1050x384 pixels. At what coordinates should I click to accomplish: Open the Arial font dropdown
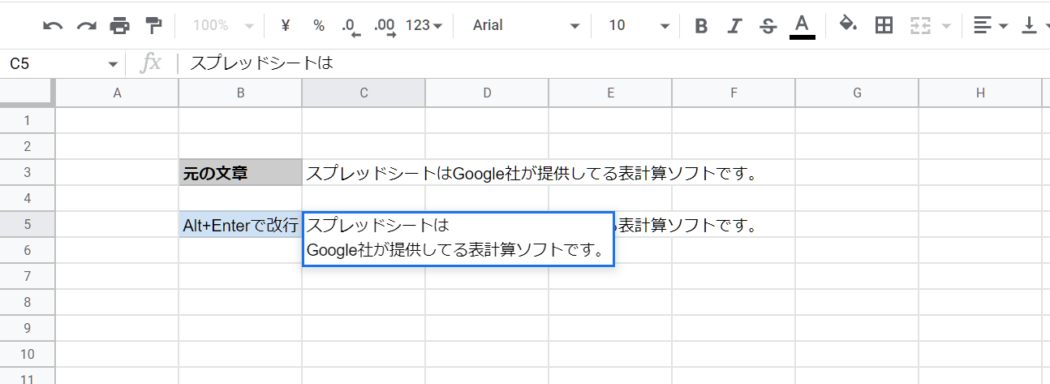coord(526,25)
